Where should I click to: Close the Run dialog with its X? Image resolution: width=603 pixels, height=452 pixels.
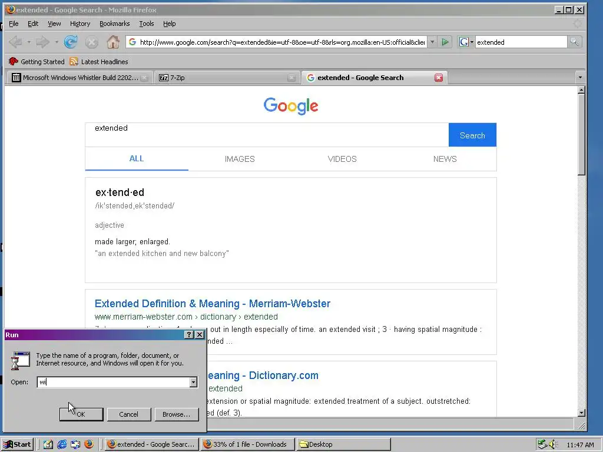pos(200,335)
